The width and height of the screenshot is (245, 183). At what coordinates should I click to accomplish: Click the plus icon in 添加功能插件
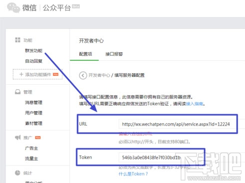[x=21, y=74]
